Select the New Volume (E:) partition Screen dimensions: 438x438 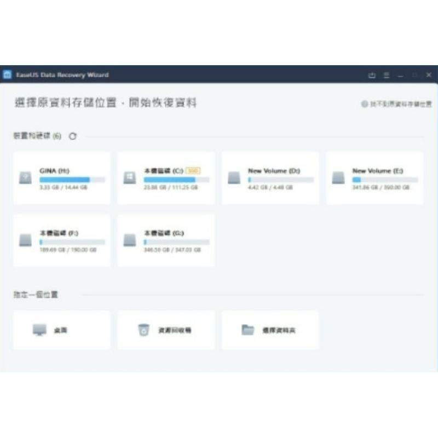coord(374,177)
